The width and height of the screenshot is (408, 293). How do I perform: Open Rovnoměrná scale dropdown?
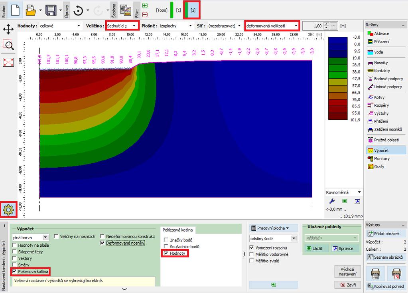pos(343,192)
